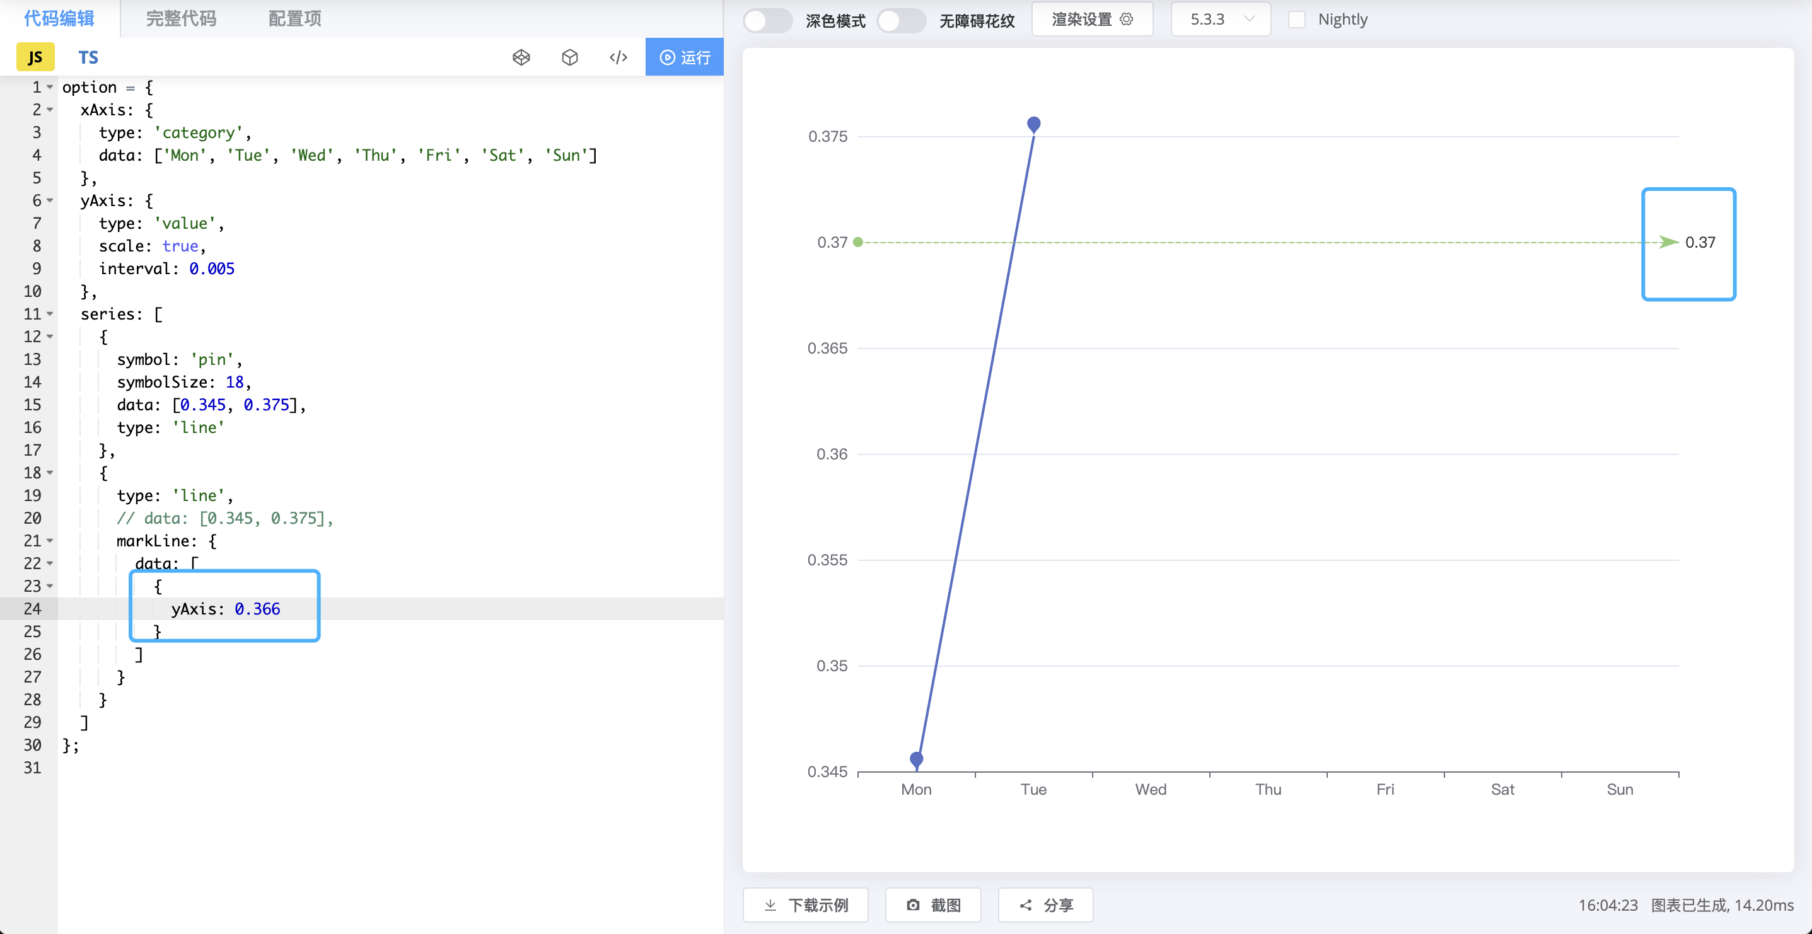Screen dimensions: 1812x934
Task: Toggle 深色模式 dark mode switch
Action: pos(767,21)
